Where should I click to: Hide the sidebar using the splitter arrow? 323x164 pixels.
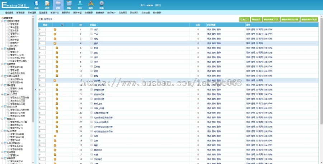(x=35, y=90)
